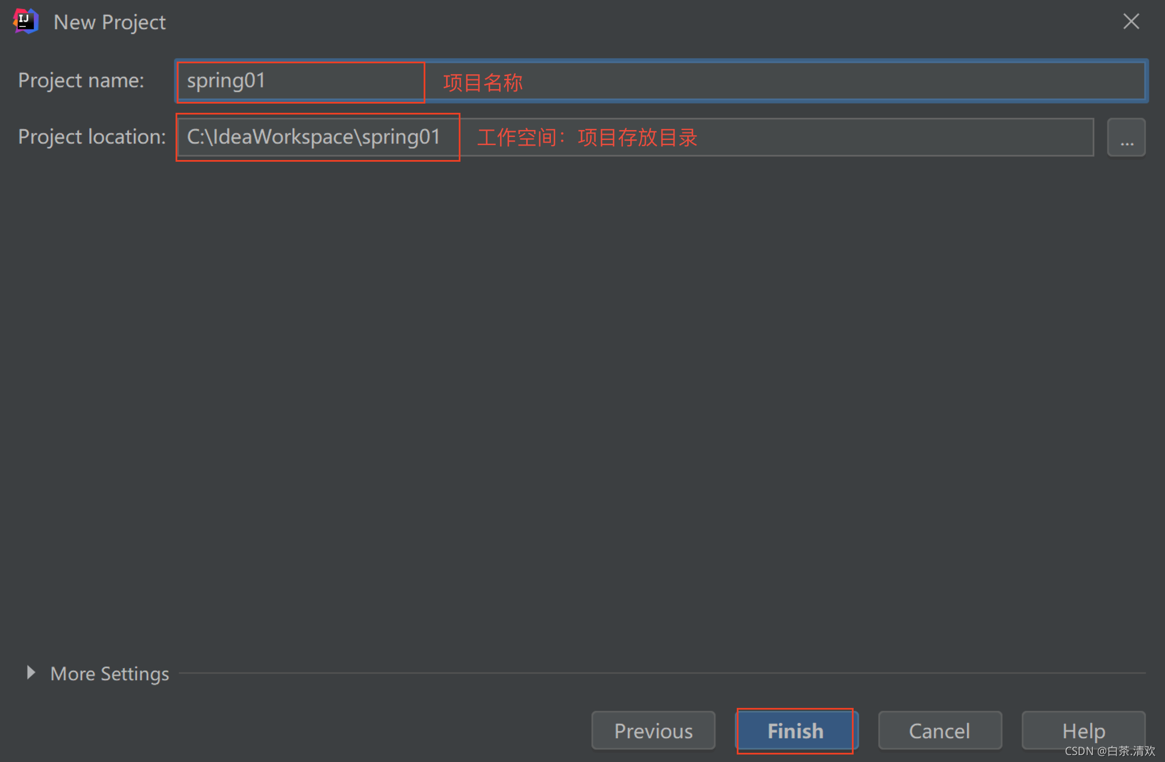Click the "New Project" window title
Screen dimensions: 1165x762
pos(109,22)
